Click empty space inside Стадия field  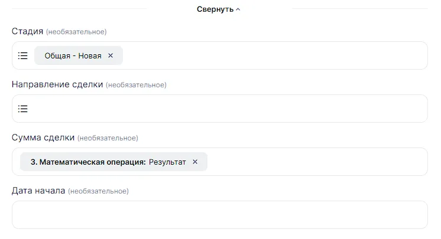(x=272, y=55)
